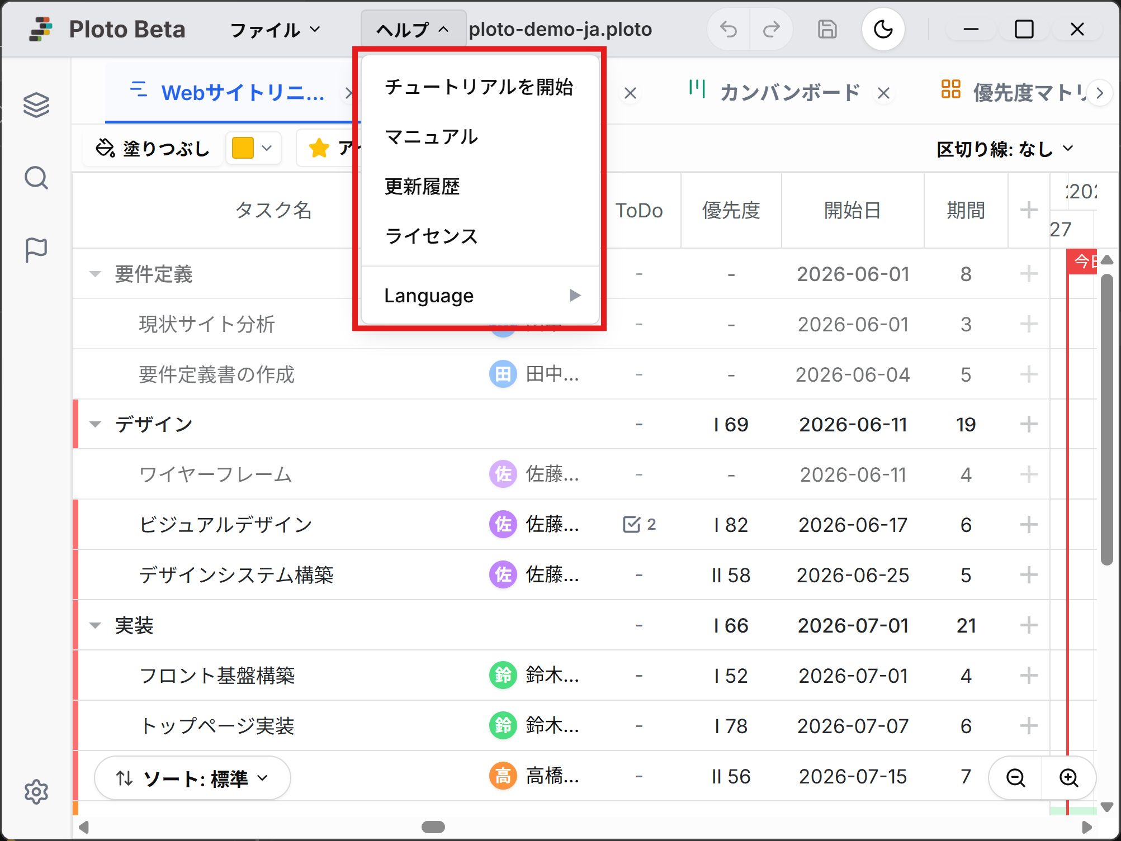Click the undo arrow button
Image resolution: width=1121 pixels, height=841 pixels.
tap(729, 29)
